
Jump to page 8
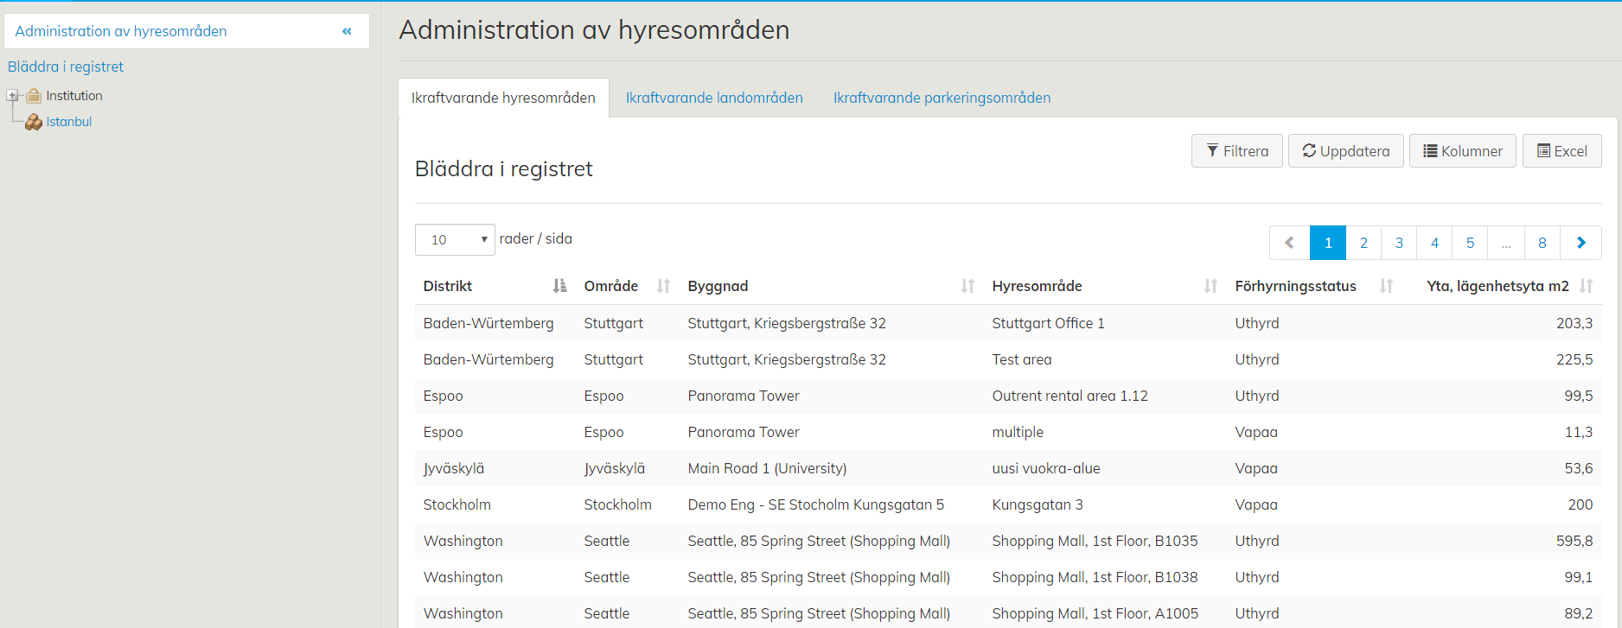1542,243
